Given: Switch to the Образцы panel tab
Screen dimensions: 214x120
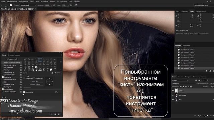Looking at the screenshot, I should point(185,11).
